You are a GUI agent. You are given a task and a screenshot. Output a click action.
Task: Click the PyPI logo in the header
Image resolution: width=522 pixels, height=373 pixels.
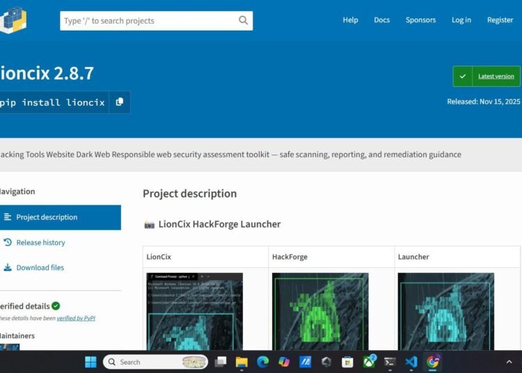tap(13, 20)
